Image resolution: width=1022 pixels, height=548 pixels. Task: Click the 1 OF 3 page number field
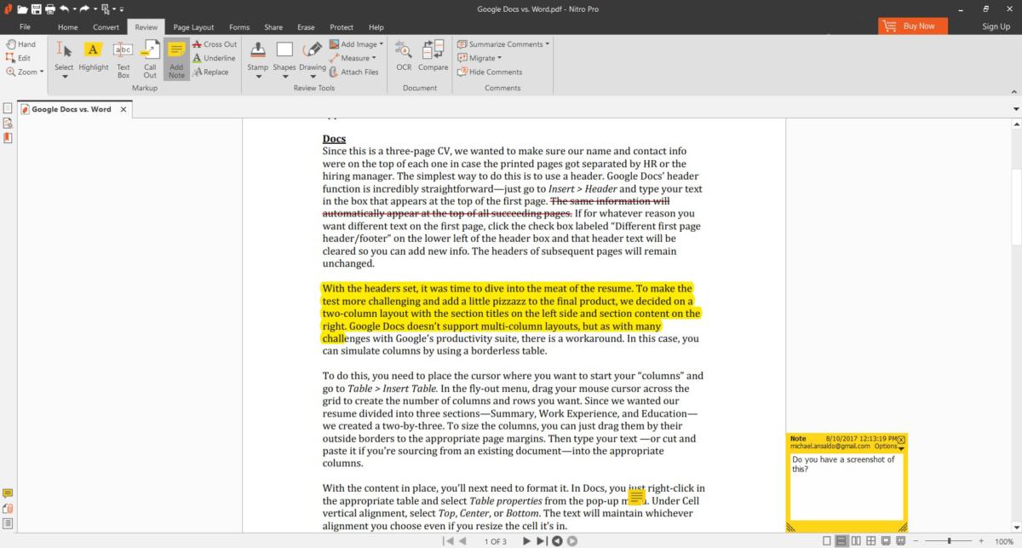pos(495,541)
